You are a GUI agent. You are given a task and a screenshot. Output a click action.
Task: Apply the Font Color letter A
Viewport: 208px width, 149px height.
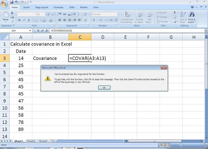click(51, 20)
